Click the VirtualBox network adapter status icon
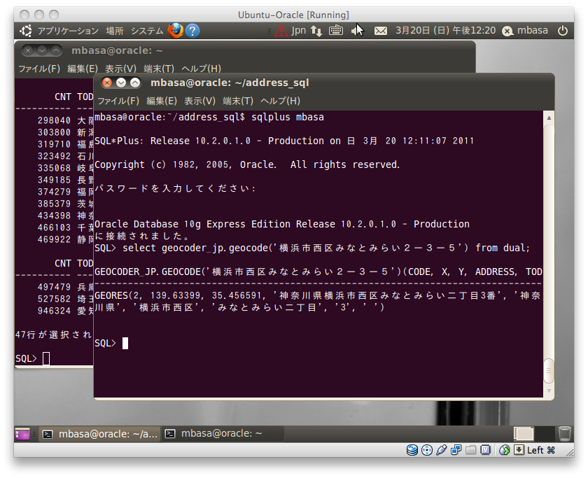This screenshot has height=478, width=588. point(456,450)
